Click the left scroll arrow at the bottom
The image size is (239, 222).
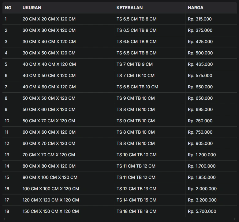pyautogui.click(x=4, y=219)
